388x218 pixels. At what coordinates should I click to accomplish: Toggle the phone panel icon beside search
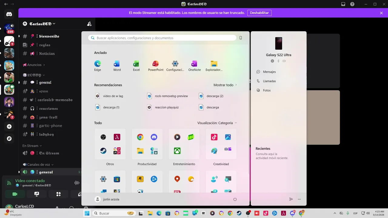pos(241,38)
